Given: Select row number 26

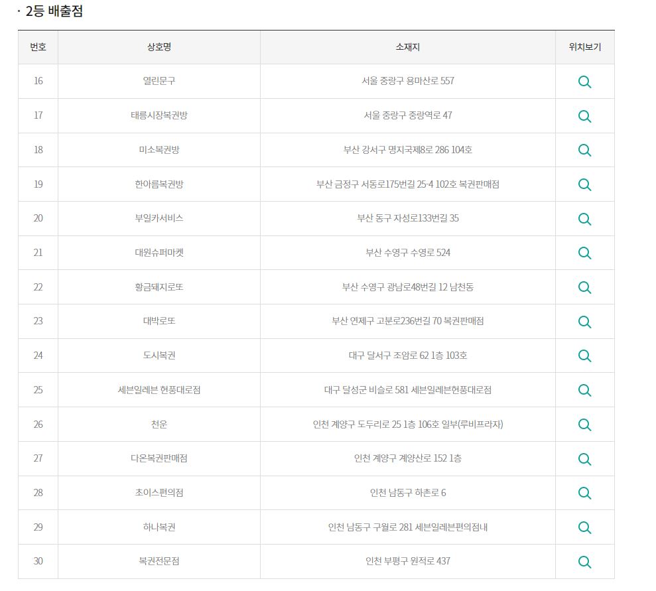Looking at the screenshot, I should [x=38, y=424].
